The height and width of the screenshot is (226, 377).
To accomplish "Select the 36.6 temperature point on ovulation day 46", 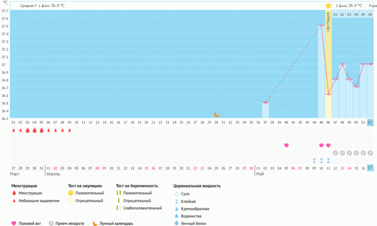I will [x=328, y=95].
